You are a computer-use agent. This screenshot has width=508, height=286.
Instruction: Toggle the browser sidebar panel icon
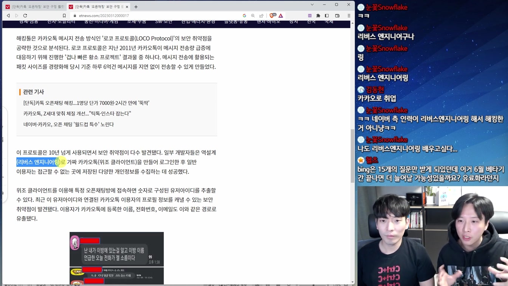tap(327, 16)
